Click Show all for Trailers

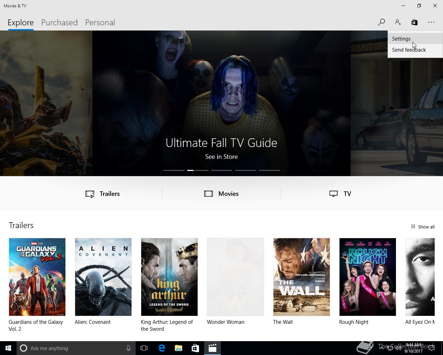[423, 227]
